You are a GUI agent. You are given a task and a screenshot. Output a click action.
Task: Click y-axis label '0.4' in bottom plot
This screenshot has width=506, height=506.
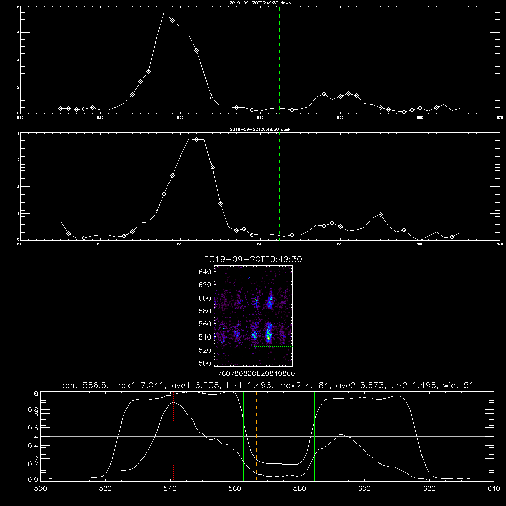click(33, 446)
